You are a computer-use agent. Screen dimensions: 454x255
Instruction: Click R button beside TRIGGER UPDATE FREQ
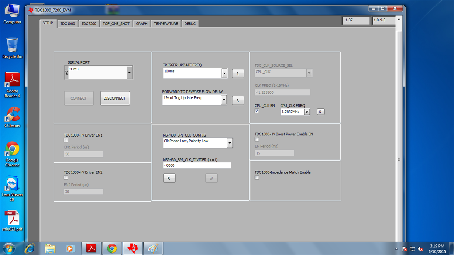[x=238, y=74]
